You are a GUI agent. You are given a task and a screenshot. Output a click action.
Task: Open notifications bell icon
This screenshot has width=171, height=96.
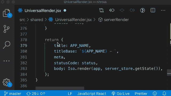click(164, 94)
